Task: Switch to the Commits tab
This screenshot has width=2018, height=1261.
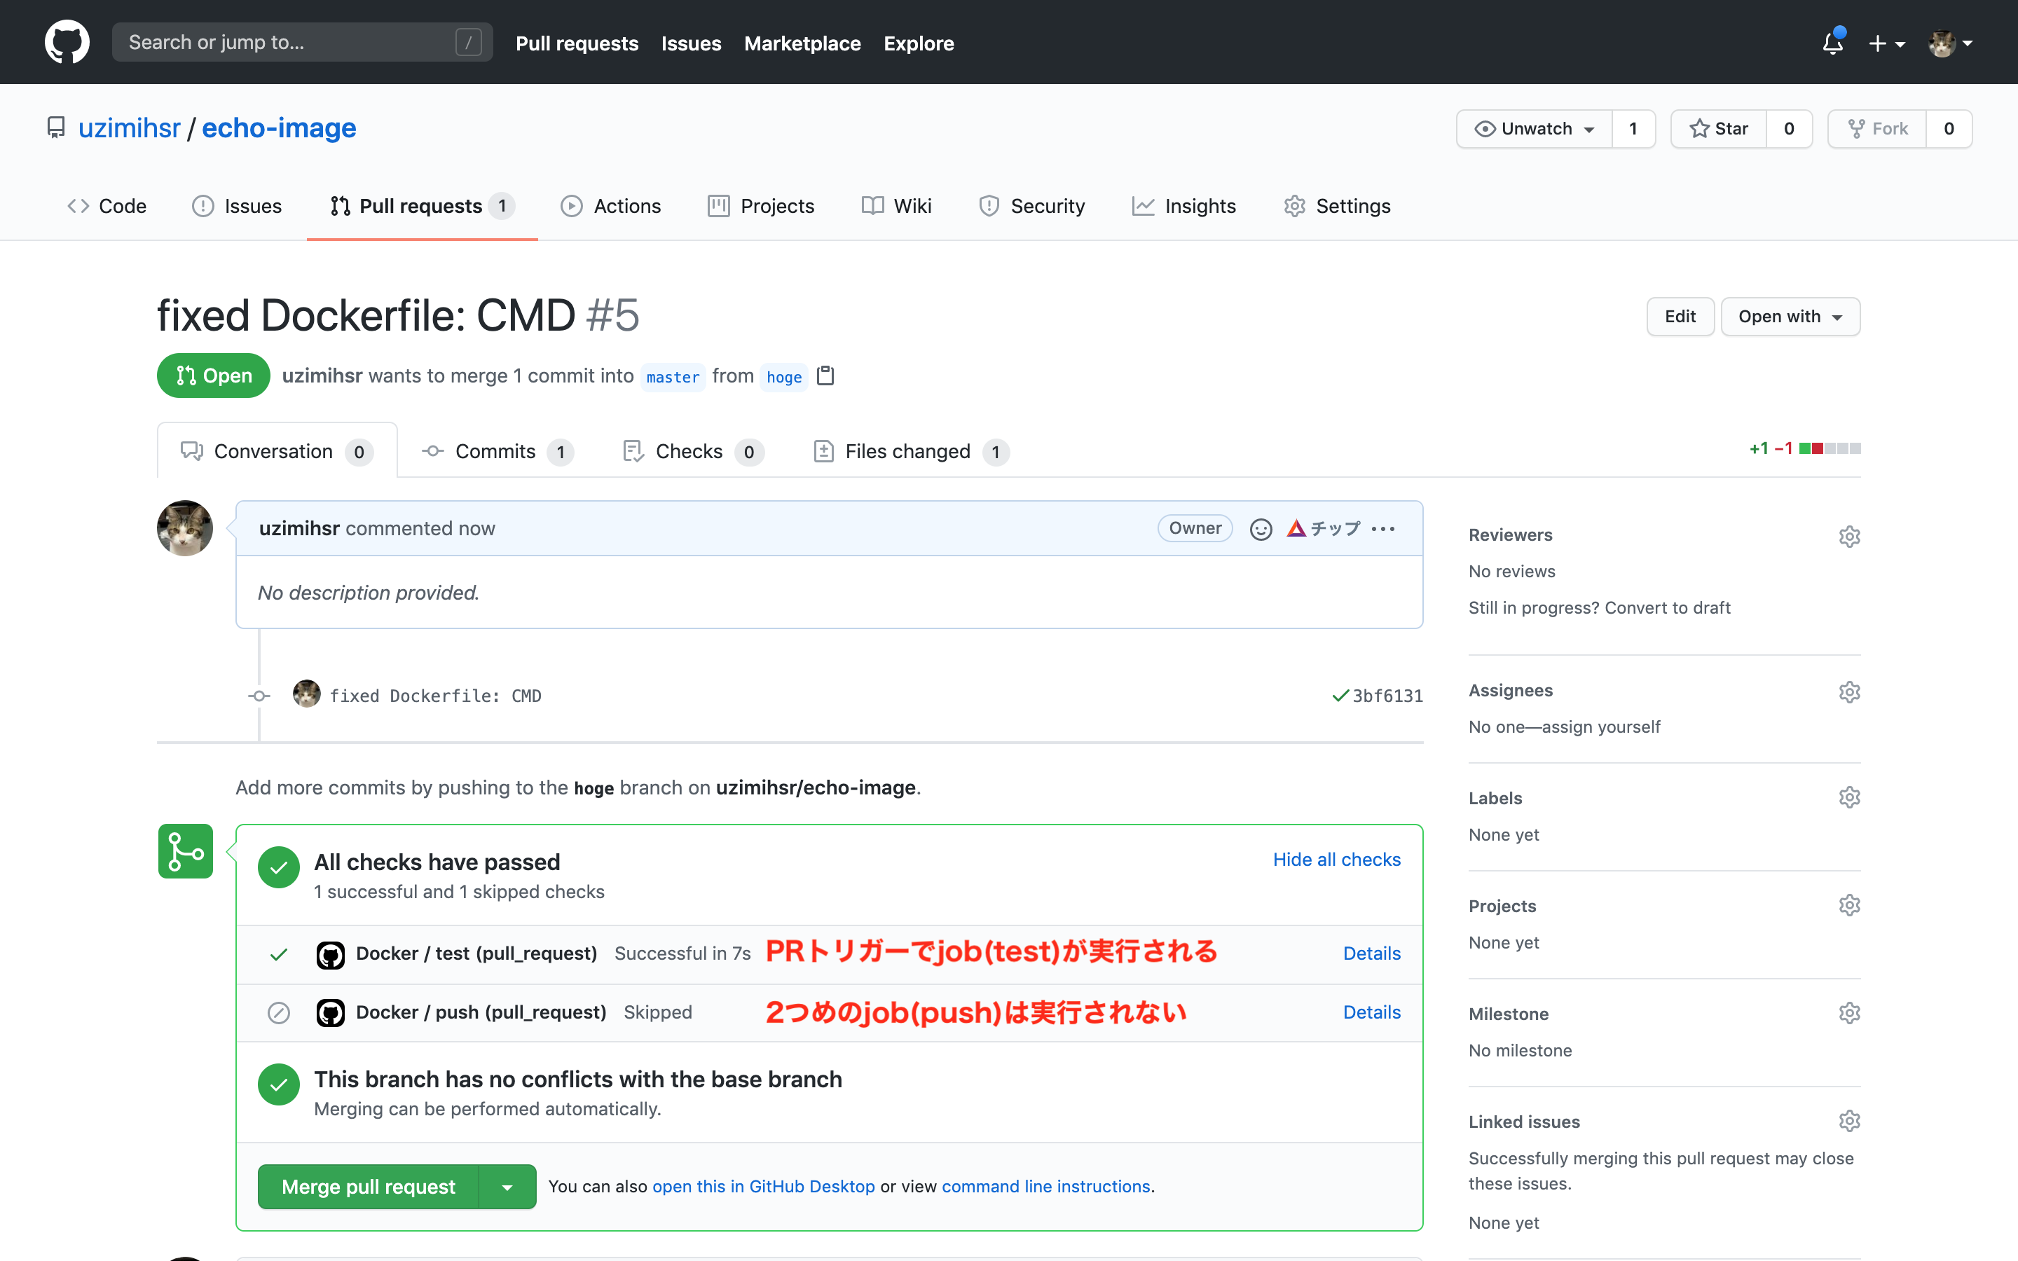Action: (x=497, y=451)
